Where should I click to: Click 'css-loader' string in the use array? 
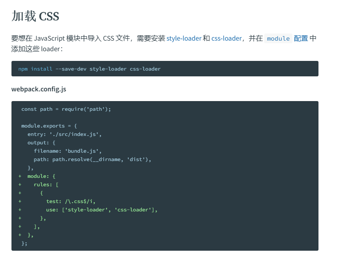(x=133, y=210)
